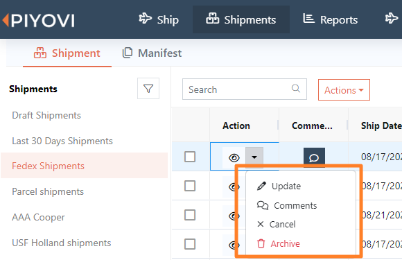Click the eye icon in the third row
The height and width of the screenshot is (260, 402).
[233, 216]
